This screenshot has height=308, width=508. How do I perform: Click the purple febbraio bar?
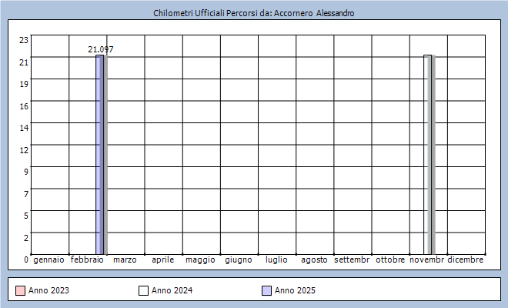click(x=99, y=154)
